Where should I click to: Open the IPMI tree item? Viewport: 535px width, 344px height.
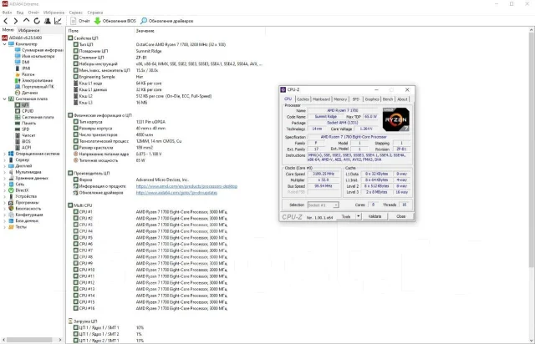tap(23, 68)
